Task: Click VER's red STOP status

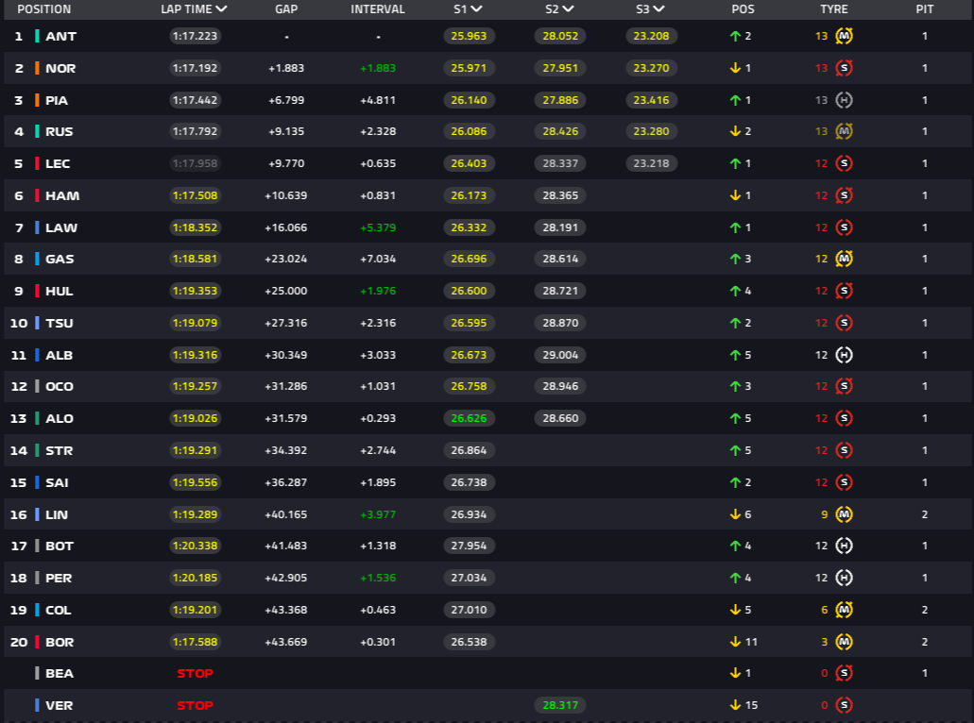Action: 195,706
